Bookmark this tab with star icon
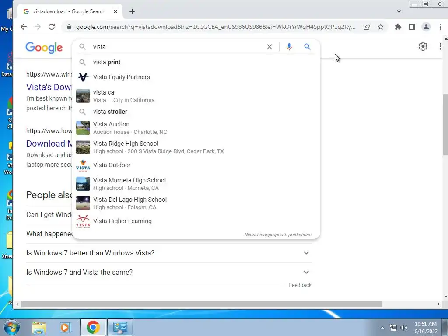448x336 pixels. (x=381, y=27)
